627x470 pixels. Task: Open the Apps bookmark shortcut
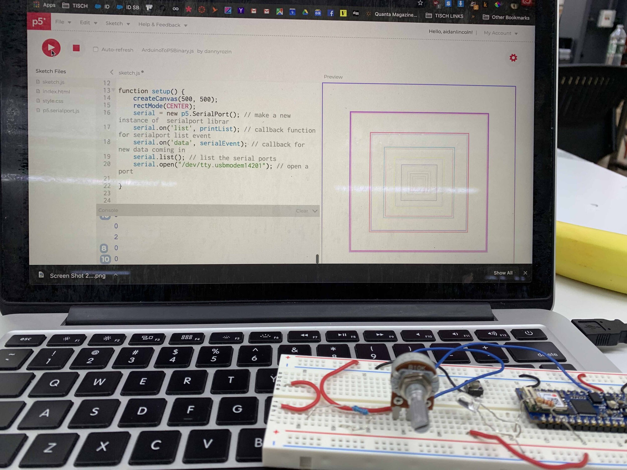[44, 5]
